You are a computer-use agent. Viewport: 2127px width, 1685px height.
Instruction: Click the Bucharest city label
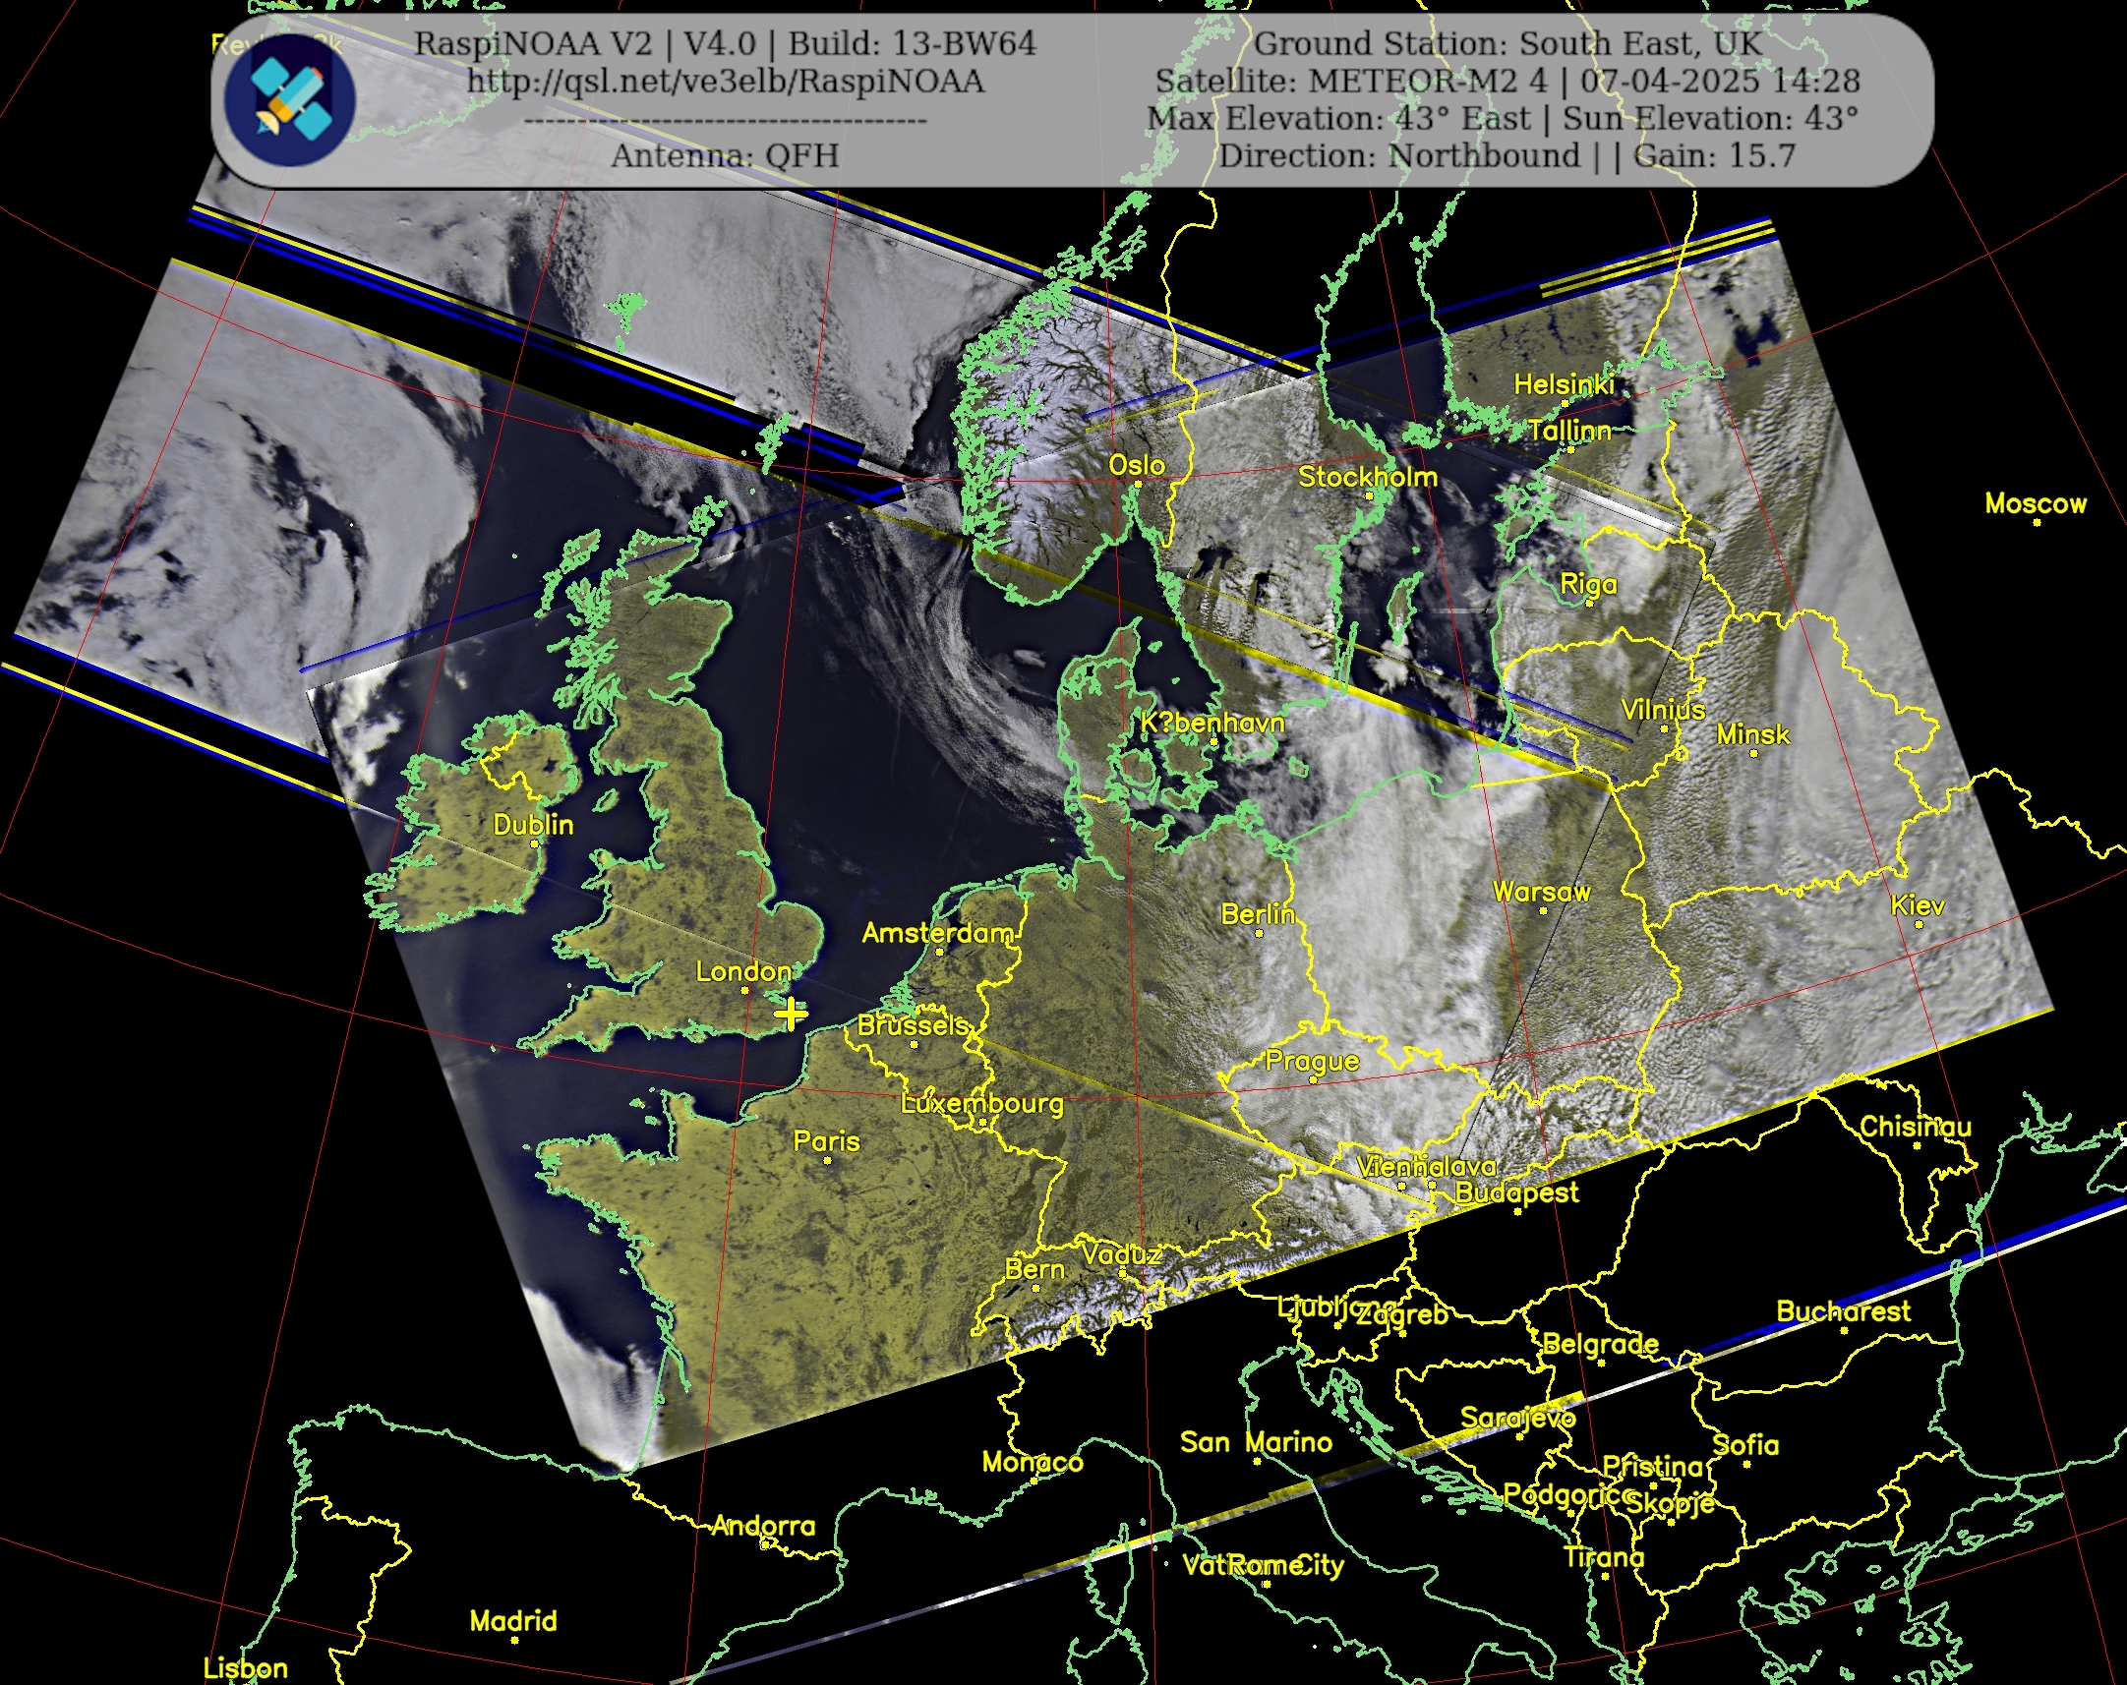pyautogui.click(x=1843, y=1311)
